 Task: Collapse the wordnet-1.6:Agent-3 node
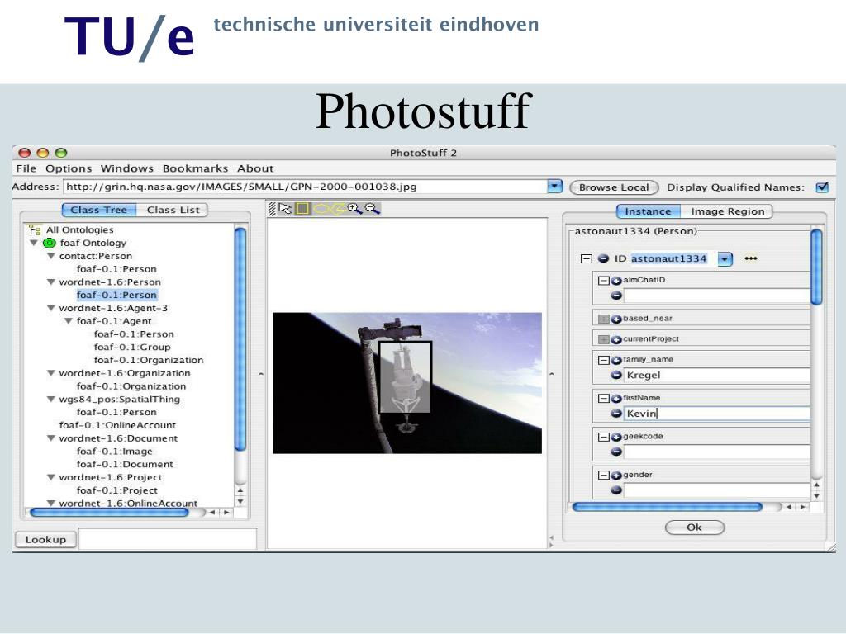pyautogui.click(x=51, y=309)
